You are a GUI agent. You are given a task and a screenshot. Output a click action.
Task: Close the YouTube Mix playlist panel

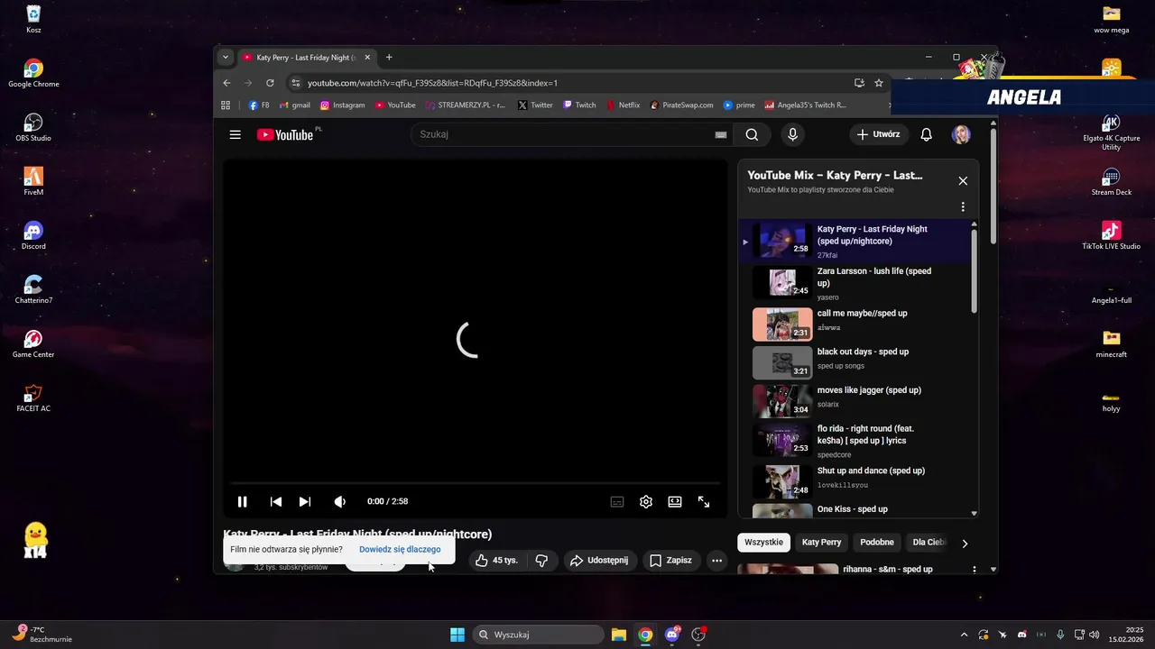(x=963, y=180)
